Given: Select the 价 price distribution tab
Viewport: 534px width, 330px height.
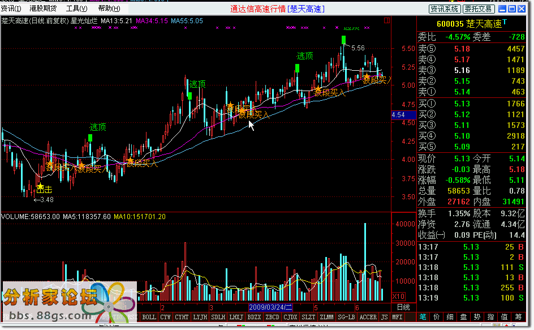Looking at the screenshot, I should pos(436,317).
